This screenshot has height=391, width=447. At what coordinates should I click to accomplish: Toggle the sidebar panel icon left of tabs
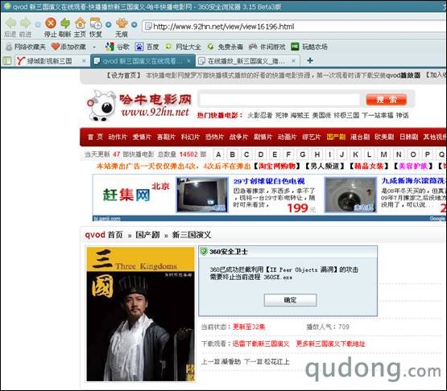pos(6,60)
